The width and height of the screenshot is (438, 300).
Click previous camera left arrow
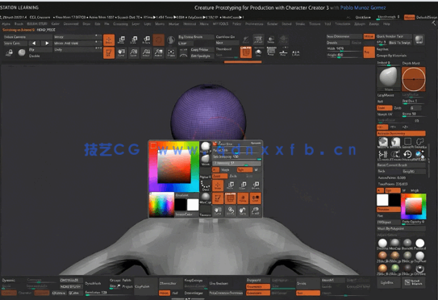34,44
